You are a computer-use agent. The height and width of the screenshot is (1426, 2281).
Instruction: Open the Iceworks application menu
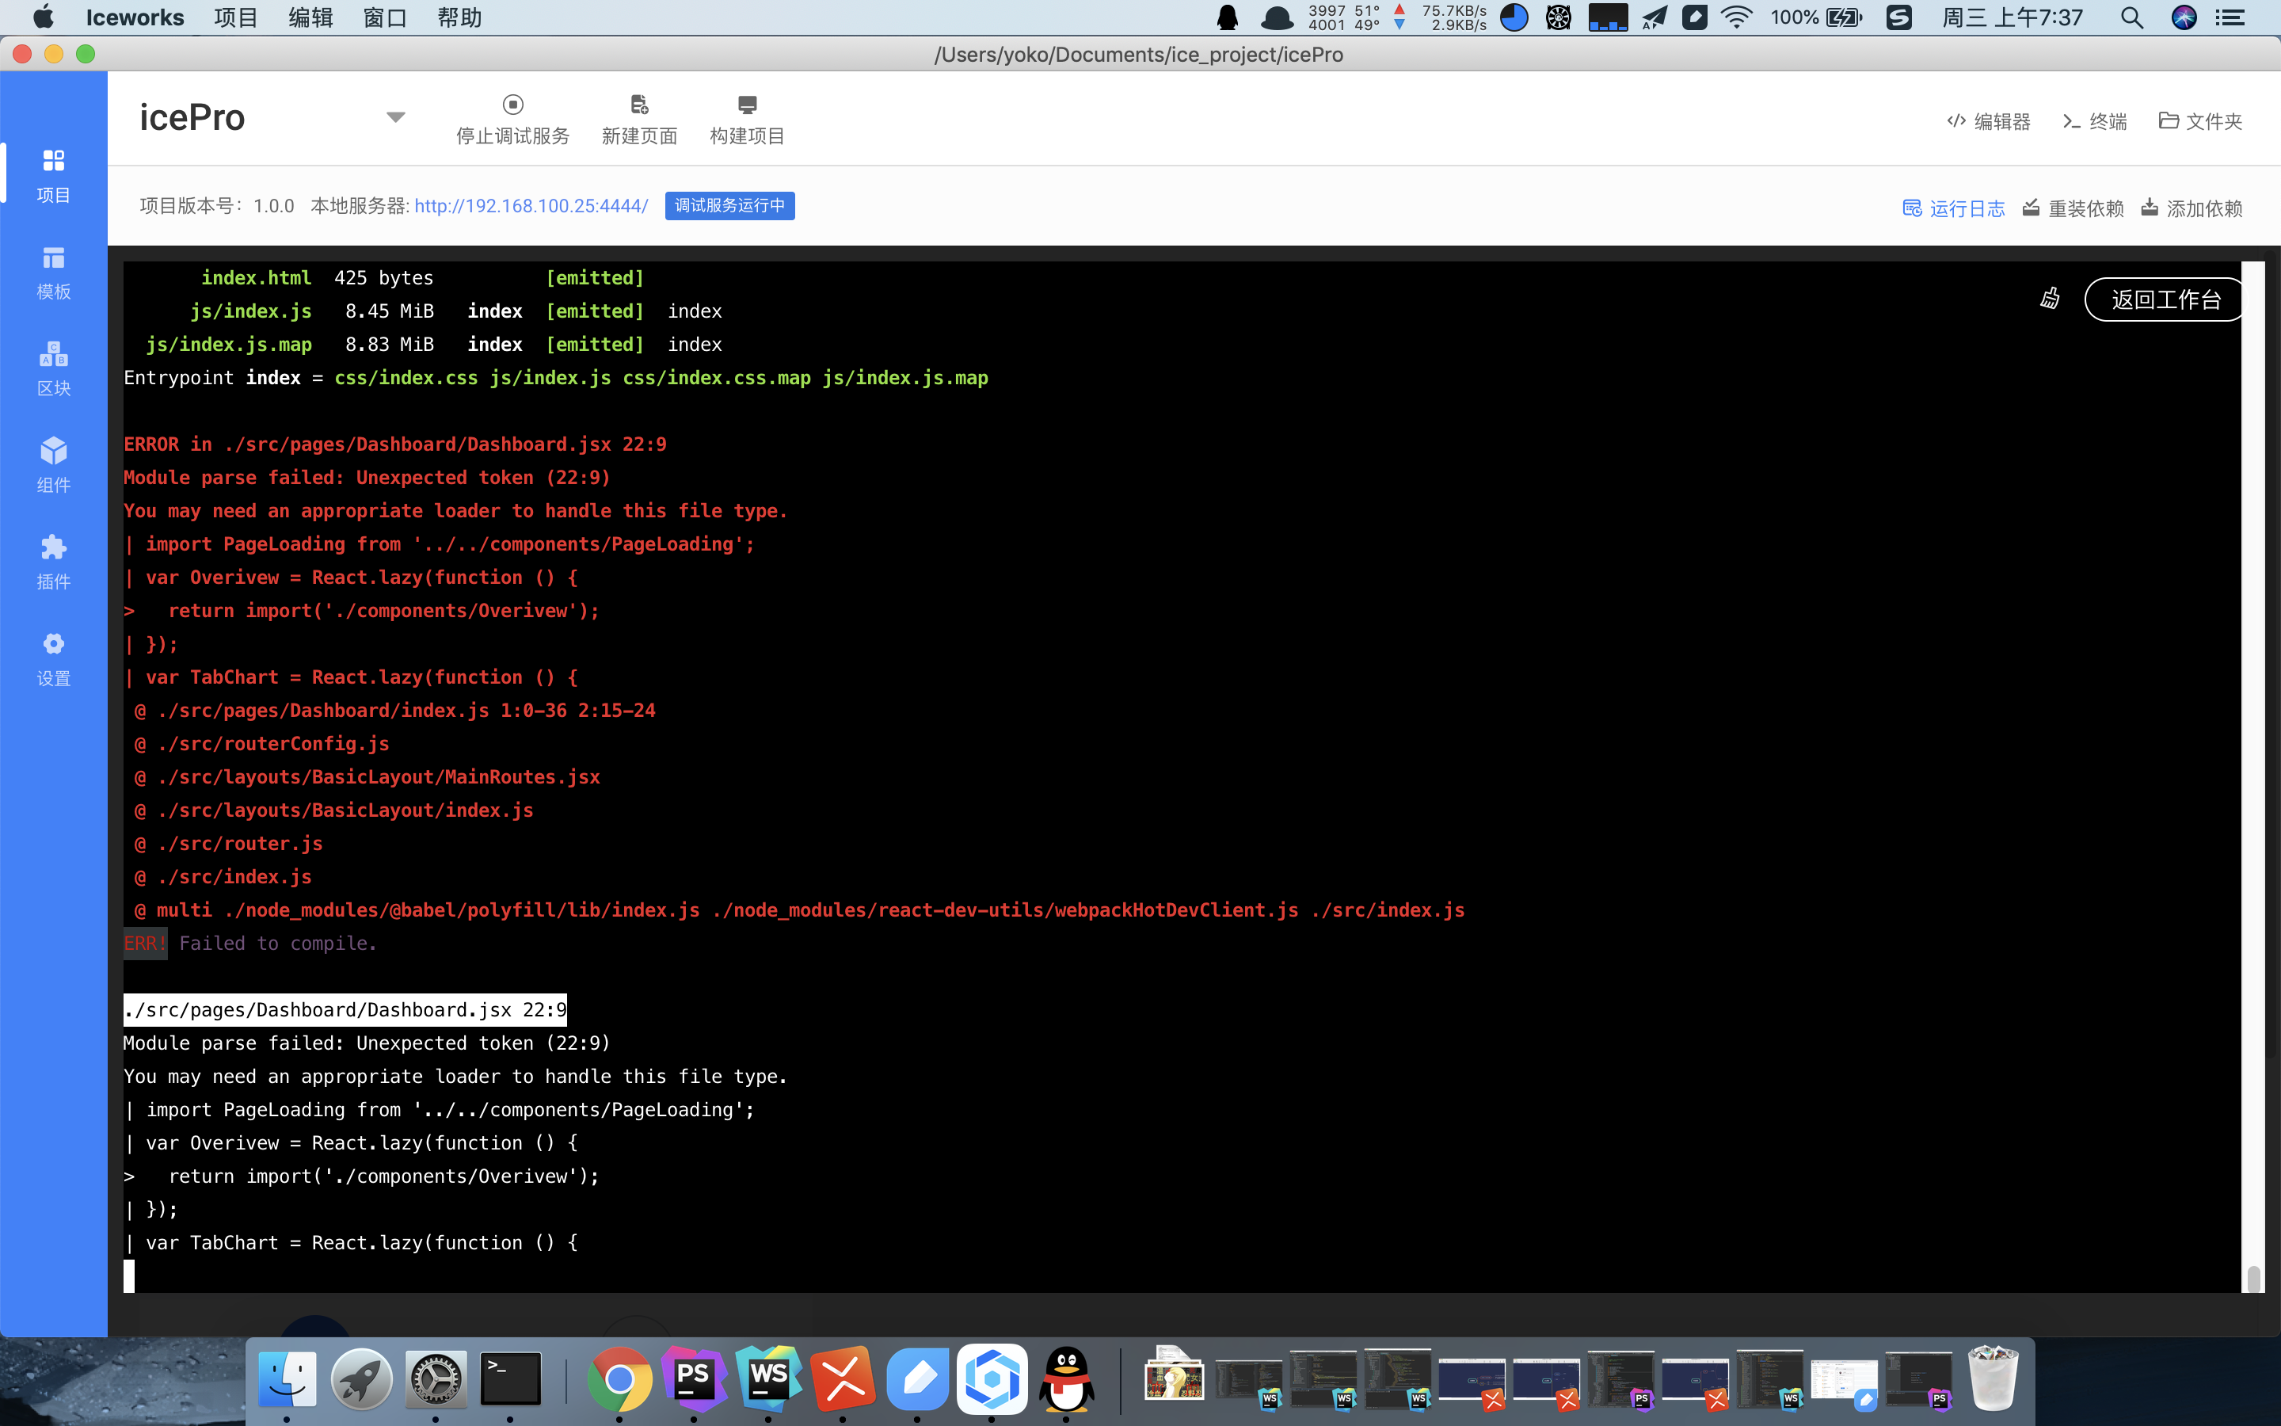[135, 18]
